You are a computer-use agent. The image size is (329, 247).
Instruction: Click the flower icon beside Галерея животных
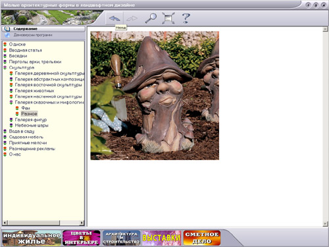(x=11, y=91)
